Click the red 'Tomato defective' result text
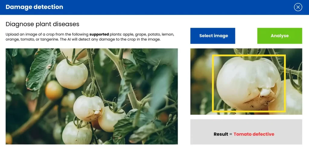The height and width of the screenshot is (149, 309). [254, 134]
